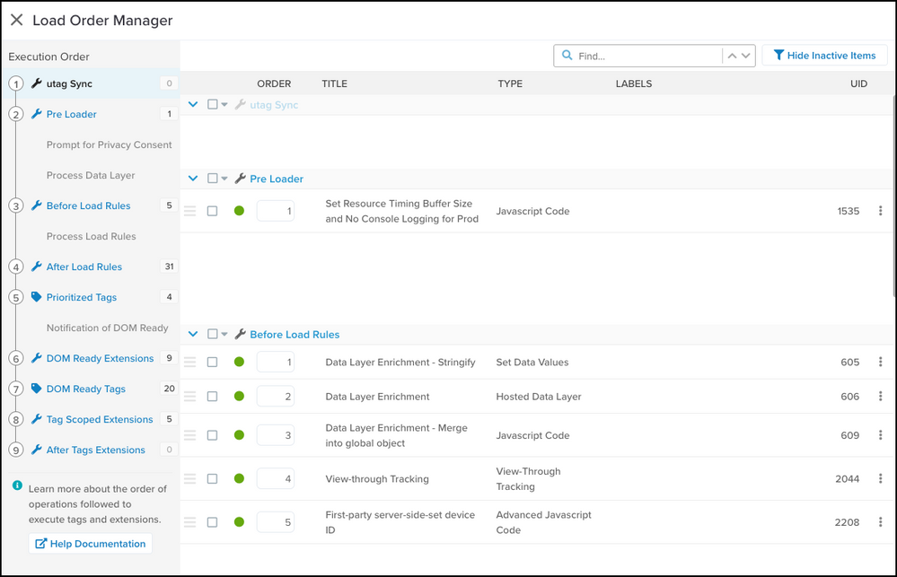The width and height of the screenshot is (897, 577).
Task: Tick the Pre Loader group checkbox
Action: click(212, 179)
